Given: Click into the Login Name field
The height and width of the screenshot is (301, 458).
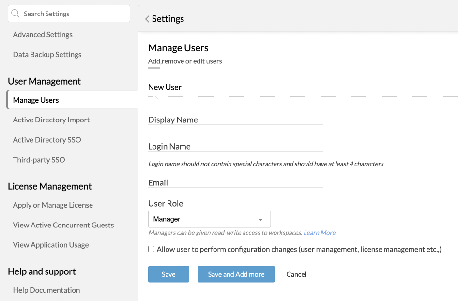Looking at the screenshot, I should (235, 146).
